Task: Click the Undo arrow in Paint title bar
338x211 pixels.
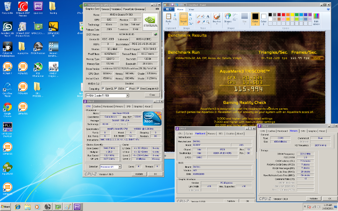Action: pyautogui.click(x=177, y=5)
